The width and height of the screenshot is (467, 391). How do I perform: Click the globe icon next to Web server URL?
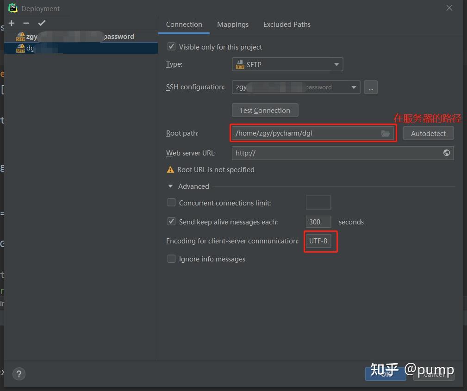(x=446, y=153)
